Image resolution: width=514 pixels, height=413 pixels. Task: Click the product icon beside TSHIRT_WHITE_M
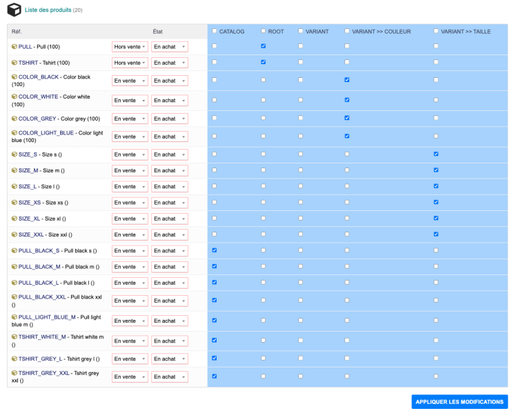click(14, 337)
